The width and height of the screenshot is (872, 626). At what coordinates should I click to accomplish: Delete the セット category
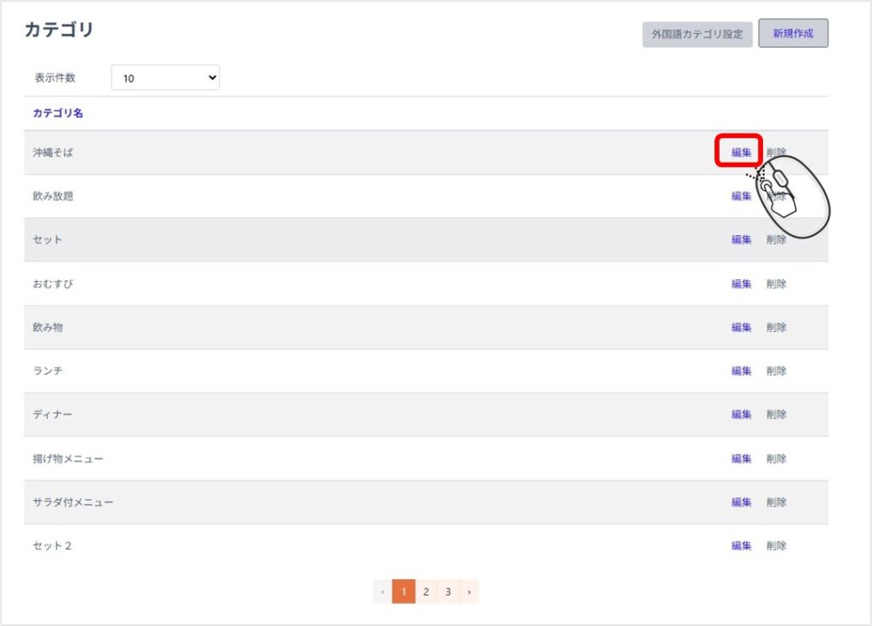click(x=776, y=239)
